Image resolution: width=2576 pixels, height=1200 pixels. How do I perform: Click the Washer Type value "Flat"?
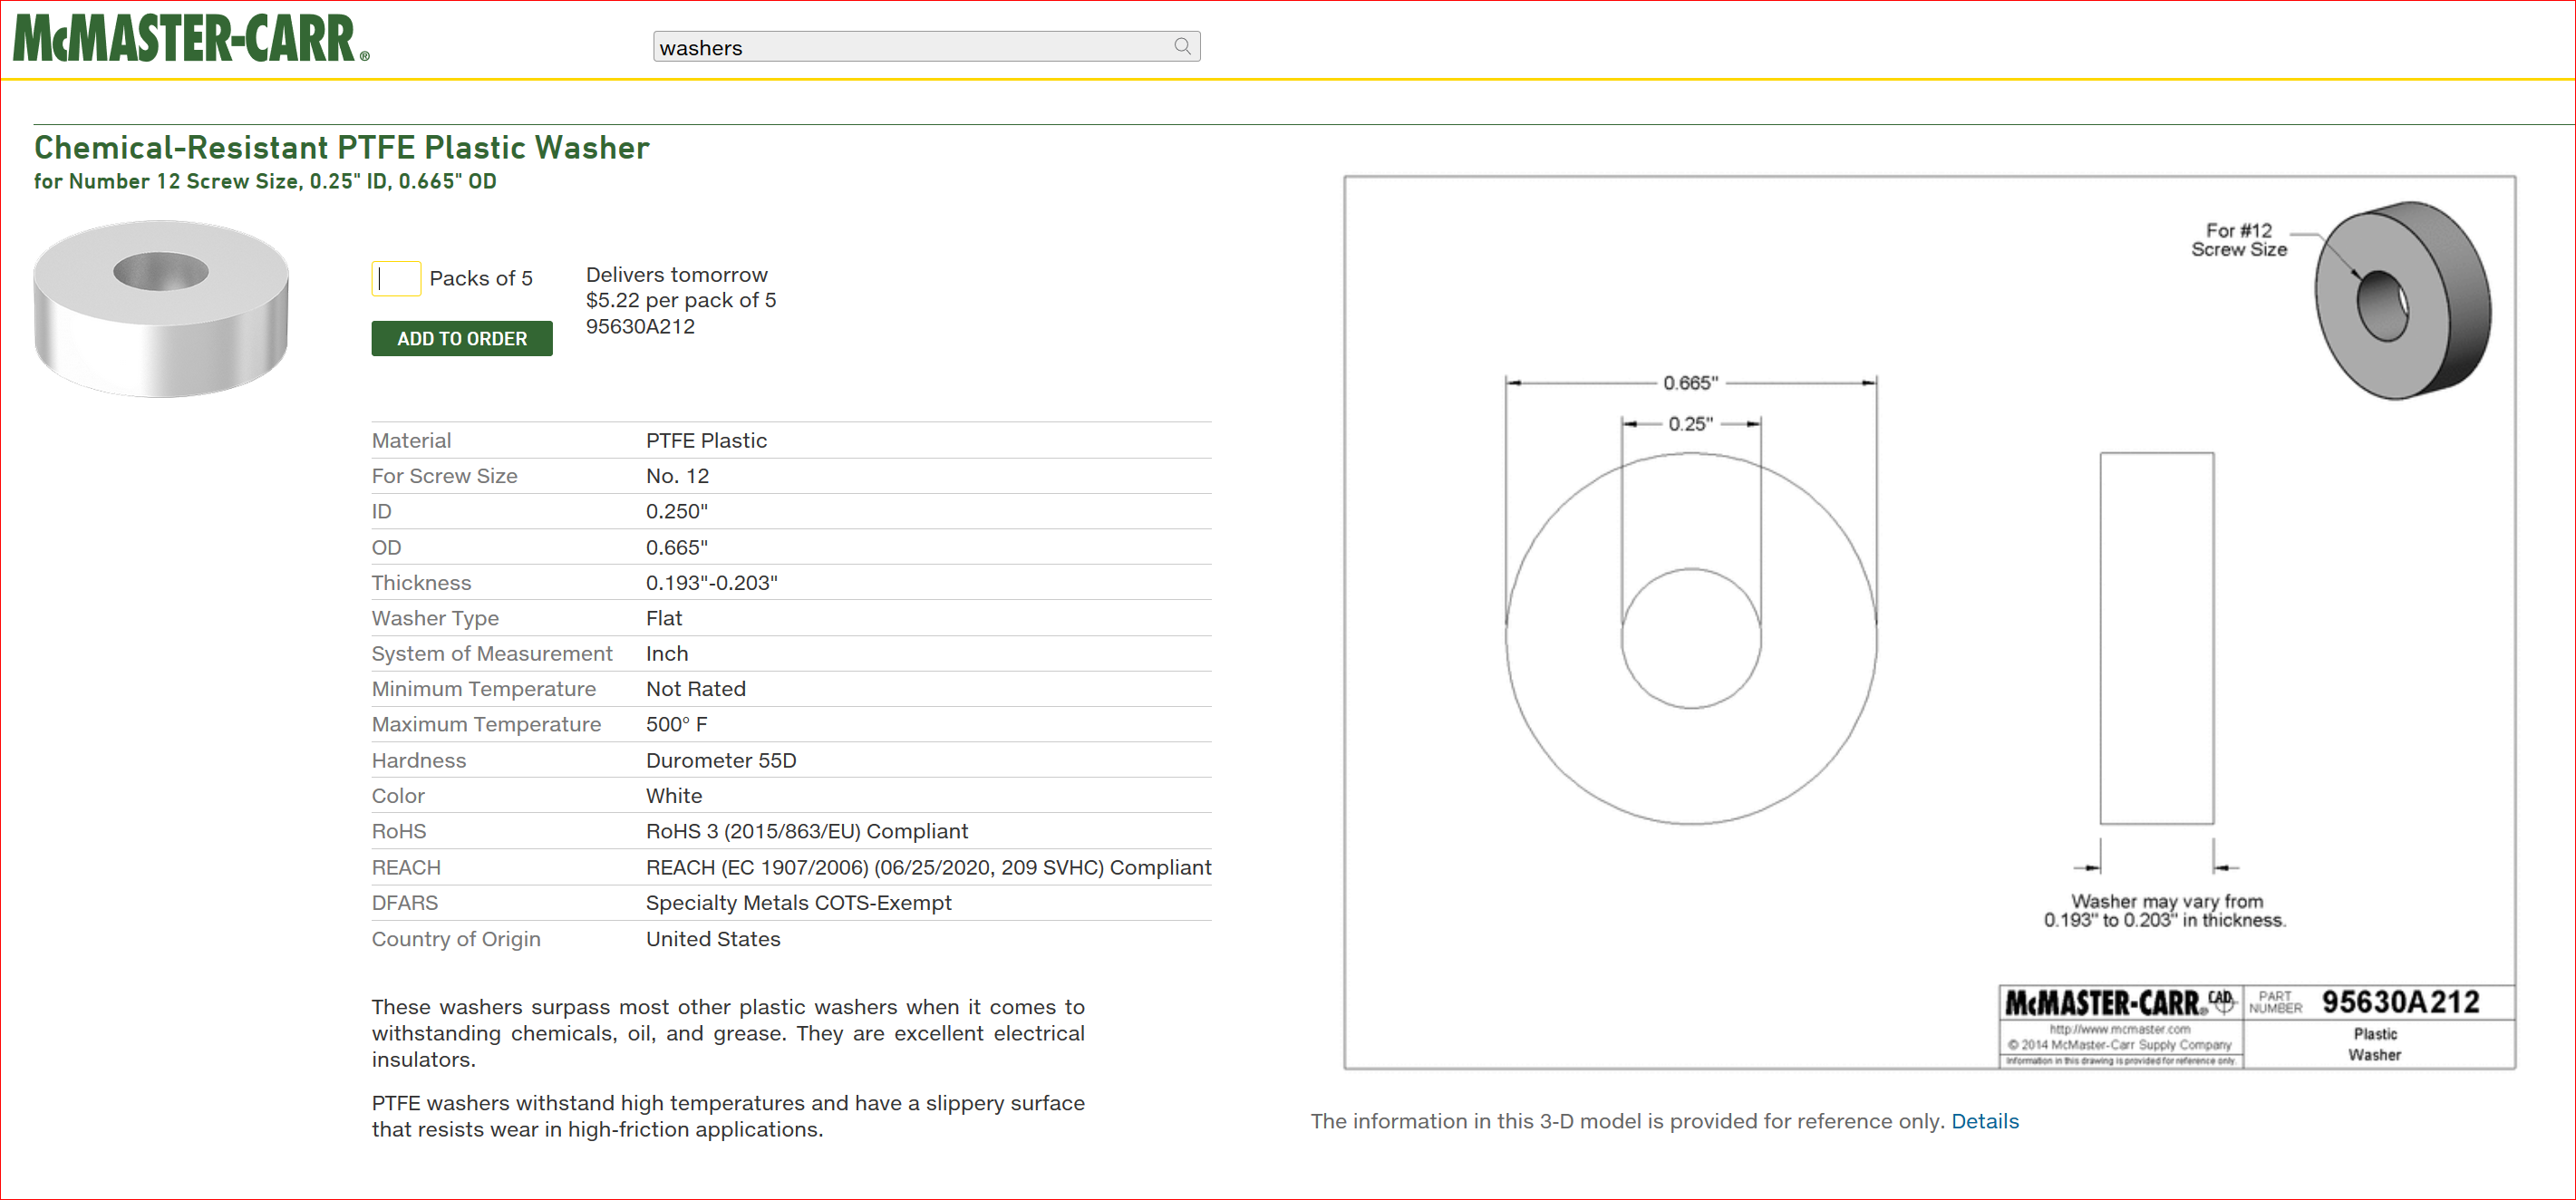(x=664, y=618)
